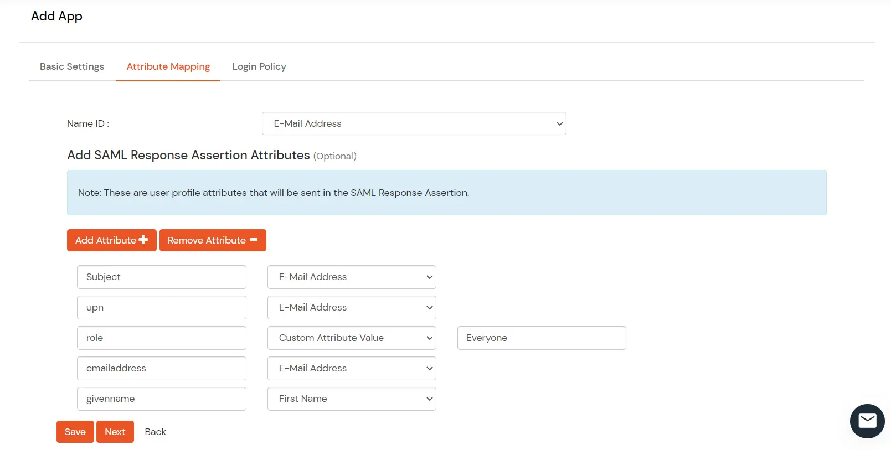Save the app configuration
This screenshot has height=450, width=891.
pyautogui.click(x=75, y=432)
